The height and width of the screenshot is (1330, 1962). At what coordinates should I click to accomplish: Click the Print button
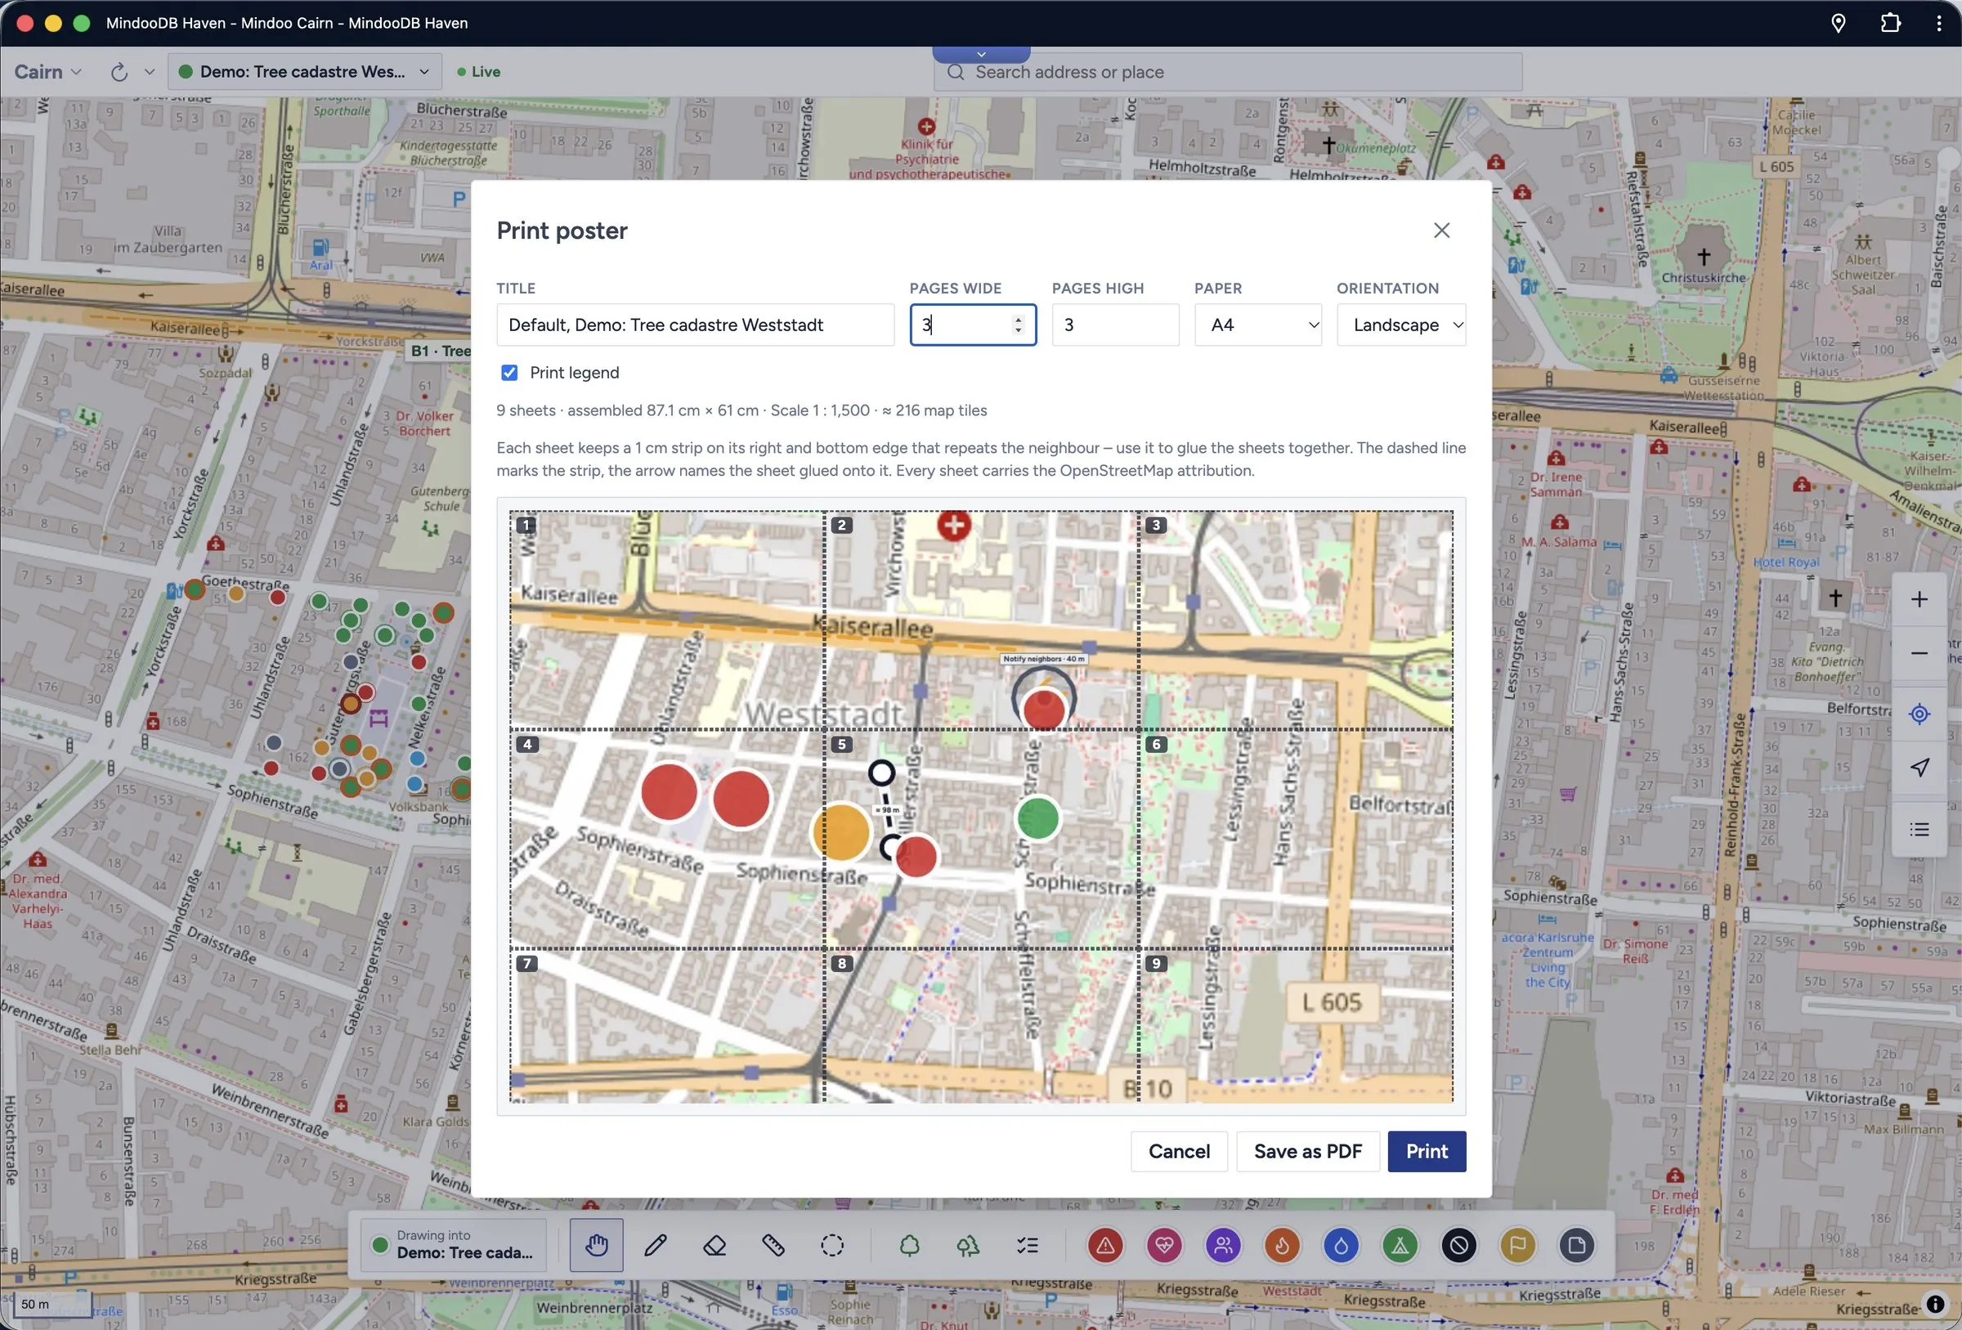1427,1151
